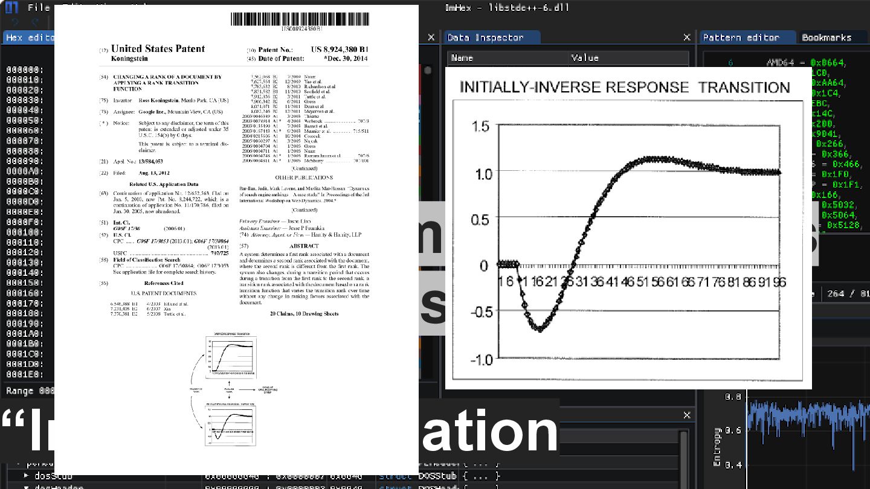
Task: Click the Range label under hex view
Action: point(21,391)
